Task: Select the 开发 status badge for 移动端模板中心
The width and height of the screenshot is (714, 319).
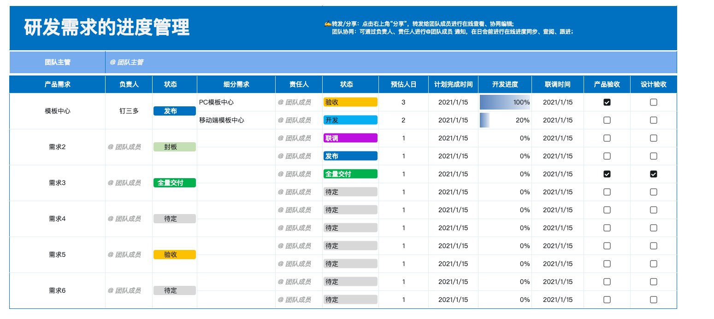Action: click(x=350, y=120)
